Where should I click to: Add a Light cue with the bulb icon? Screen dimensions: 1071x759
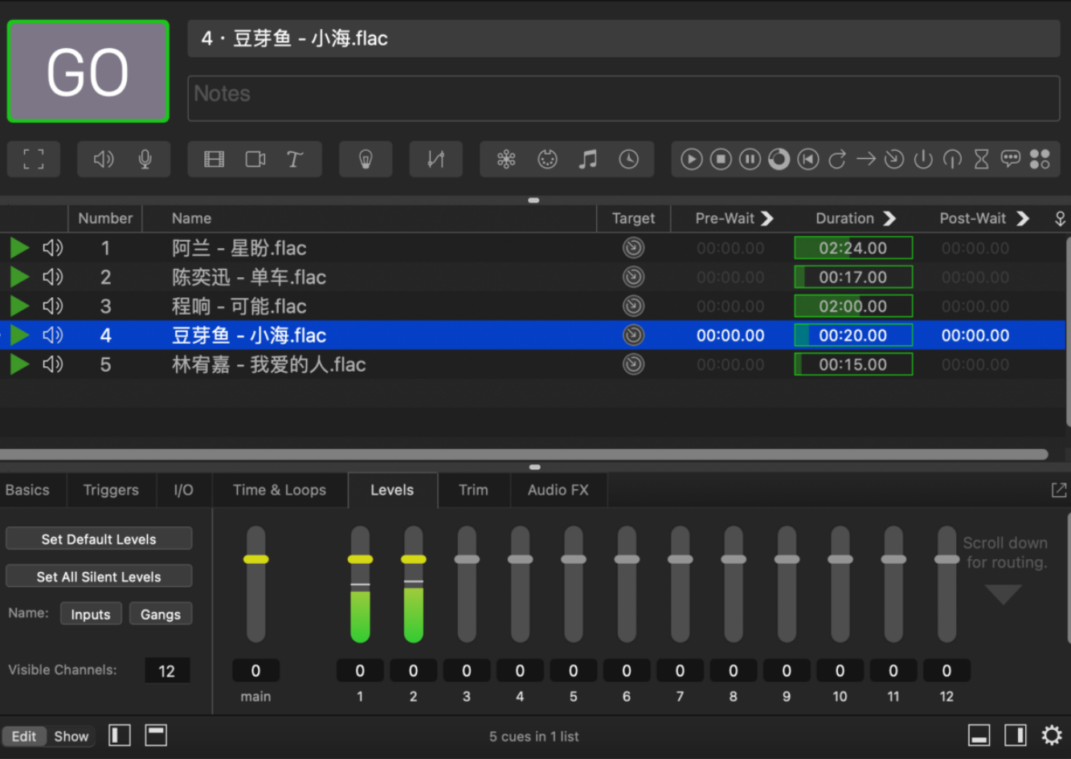point(366,159)
